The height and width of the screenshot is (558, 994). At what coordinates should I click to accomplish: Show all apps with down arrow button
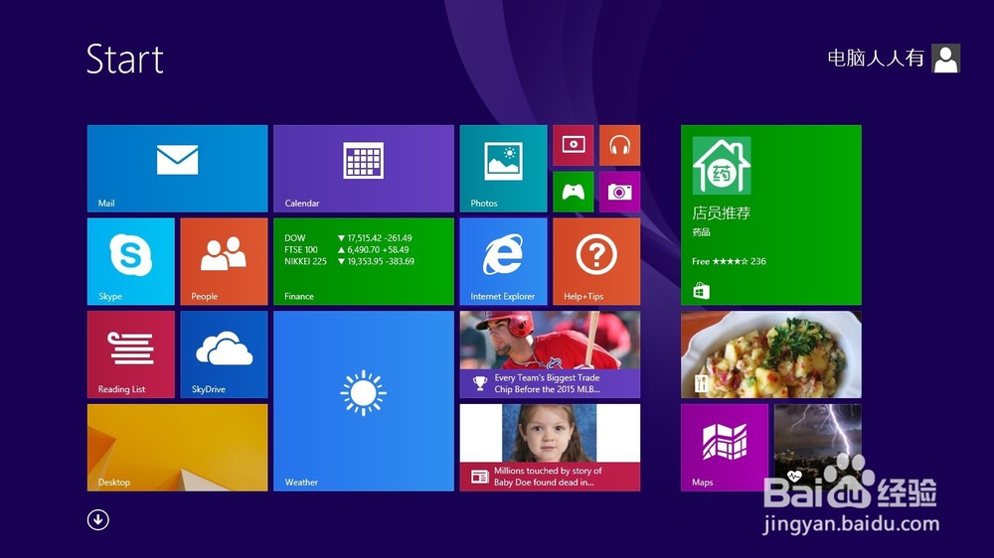[98, 520]
